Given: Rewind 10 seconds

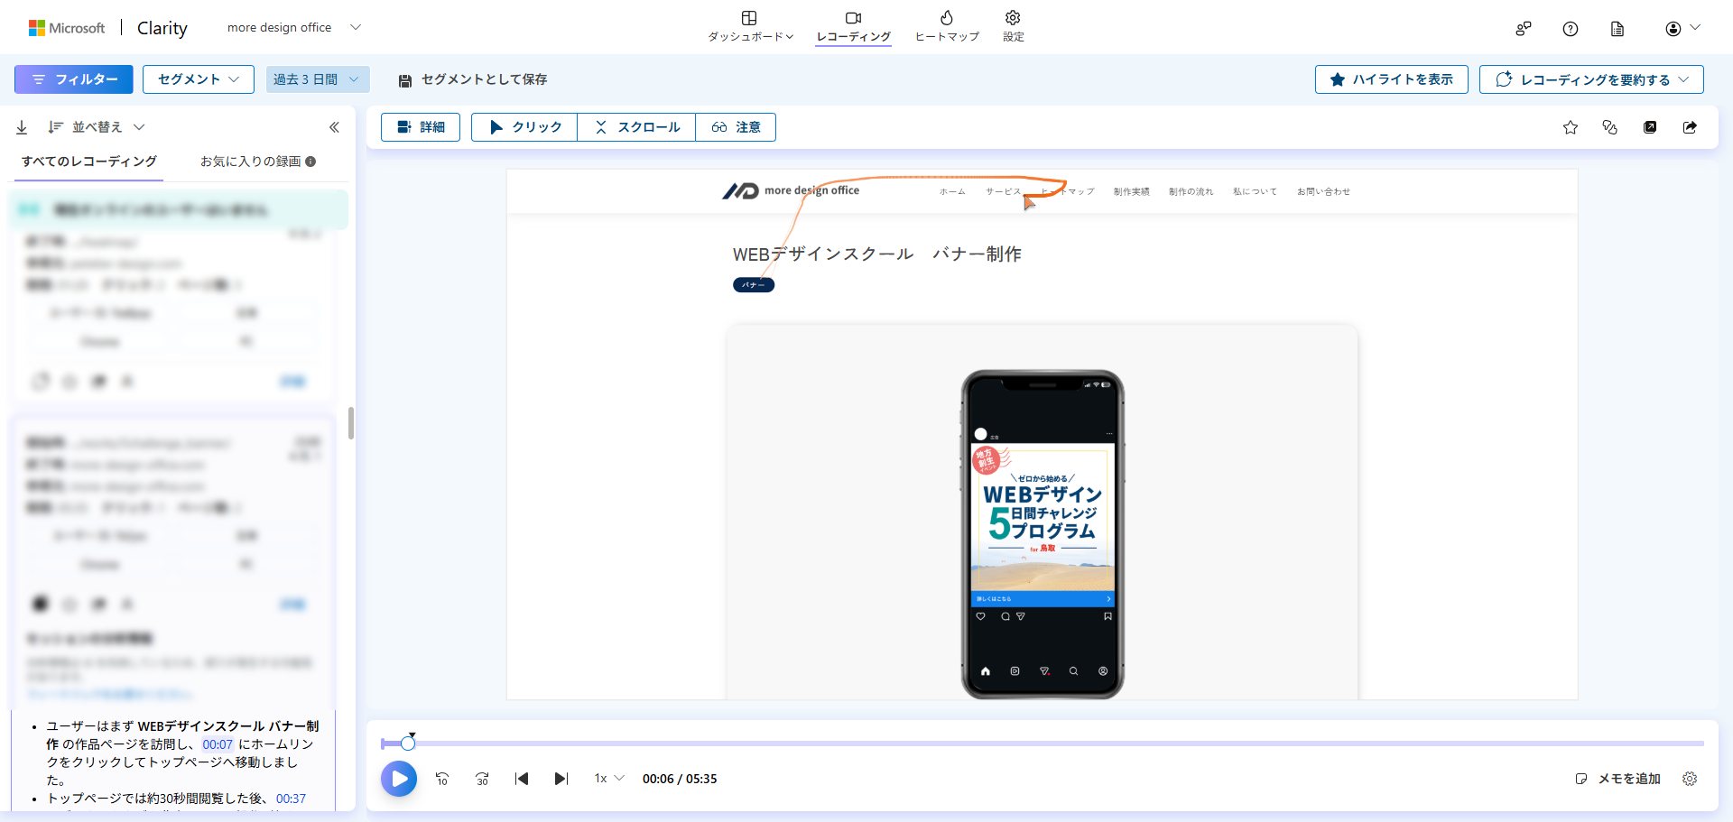Looking at the screenshot, I should pos(442,779).
